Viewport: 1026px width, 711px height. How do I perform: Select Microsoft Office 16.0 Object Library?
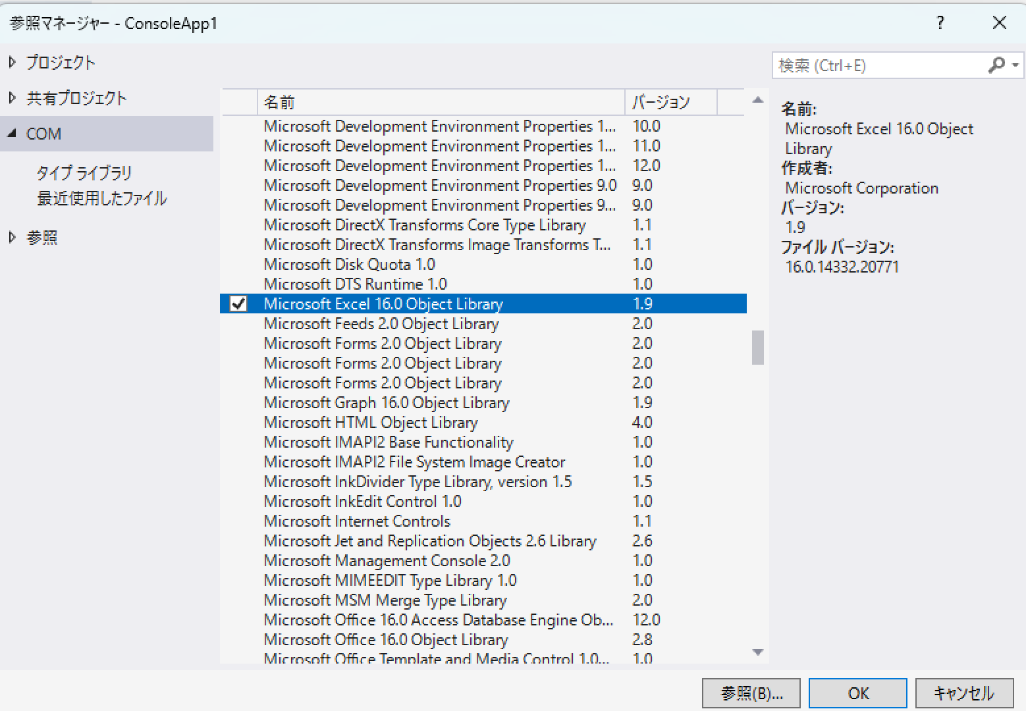point(483,639)
